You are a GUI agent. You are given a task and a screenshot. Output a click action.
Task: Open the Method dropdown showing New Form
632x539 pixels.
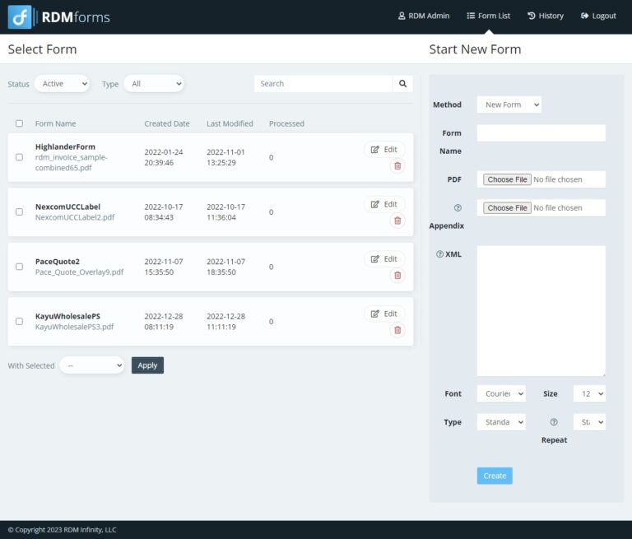tap(509, 105)
